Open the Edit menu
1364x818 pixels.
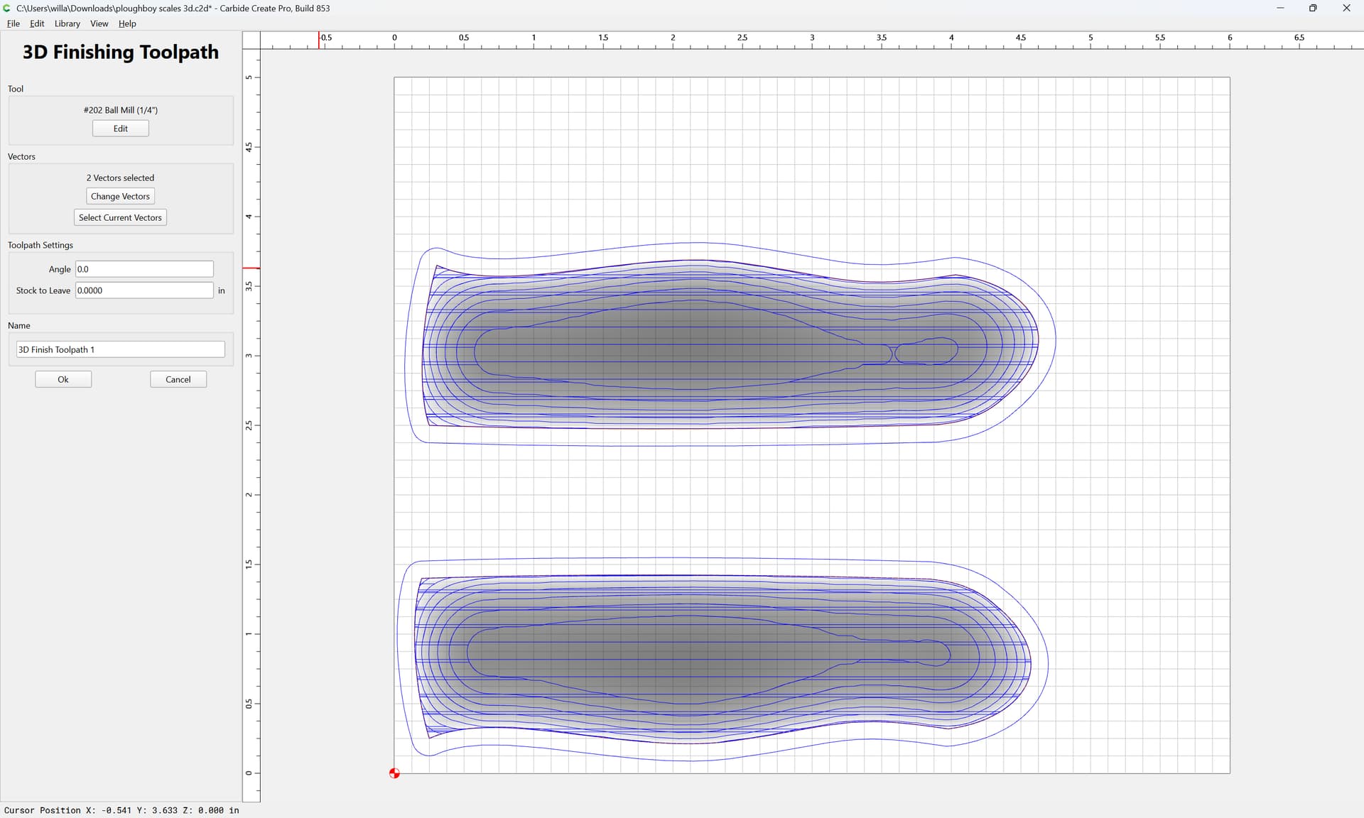[37, 23]
